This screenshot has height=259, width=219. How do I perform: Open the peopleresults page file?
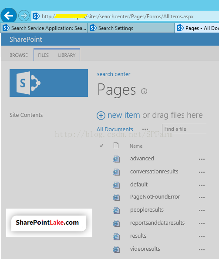pos(147,210)
